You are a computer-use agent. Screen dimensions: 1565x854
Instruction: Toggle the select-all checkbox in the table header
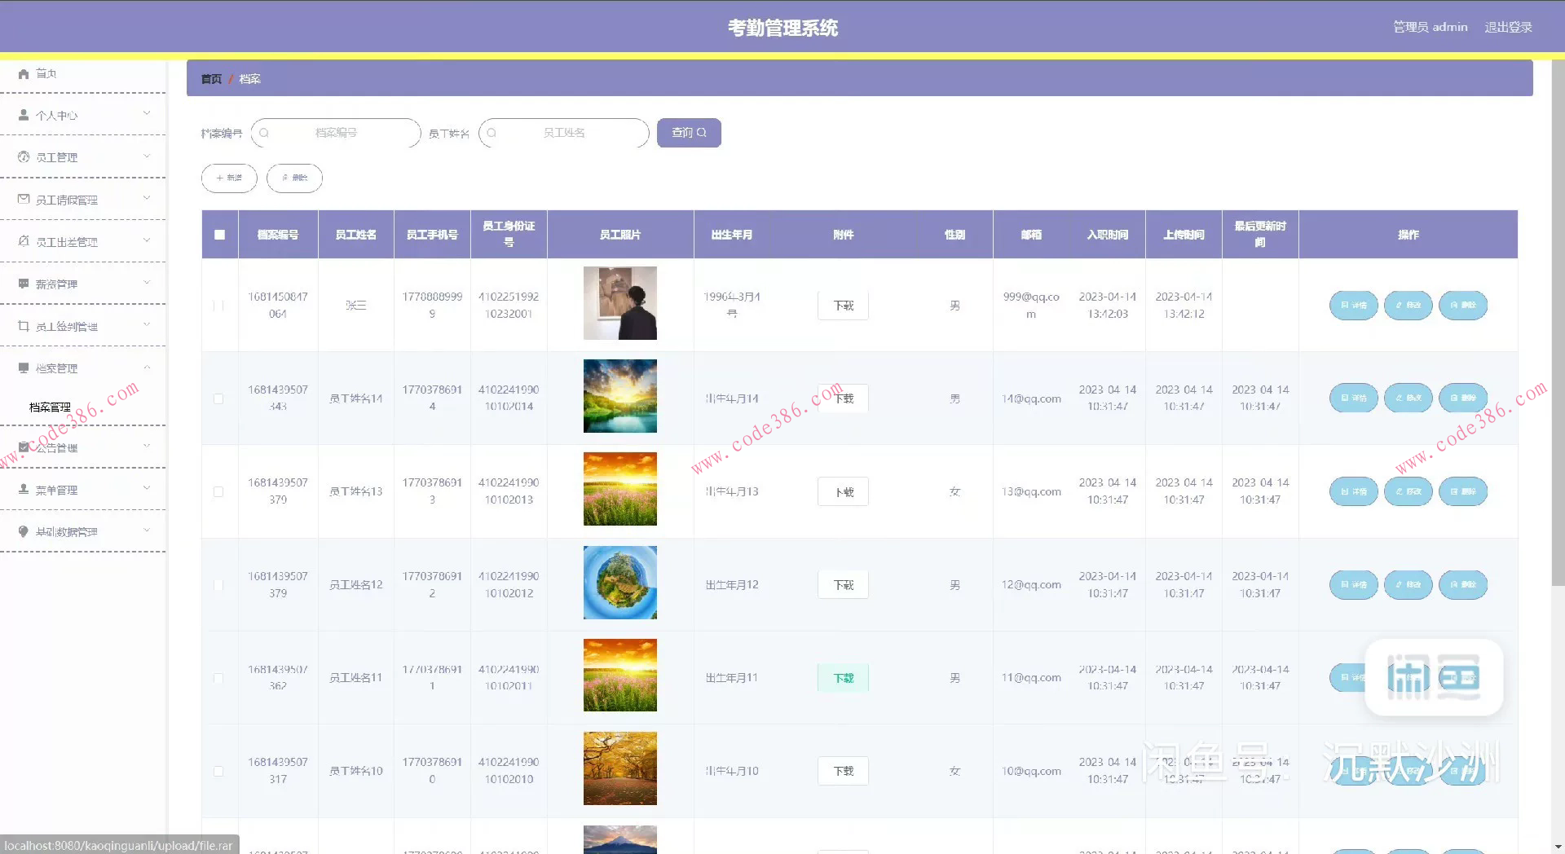(219, 235)
